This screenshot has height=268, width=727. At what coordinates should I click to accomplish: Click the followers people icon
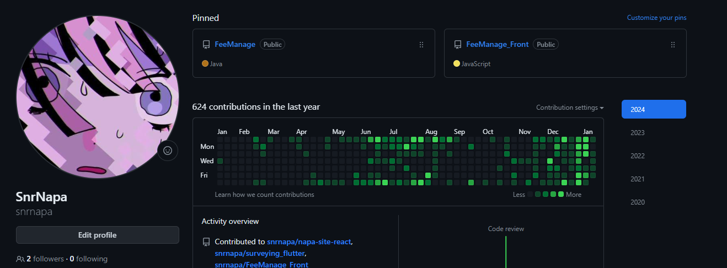[x=20, y=259]
